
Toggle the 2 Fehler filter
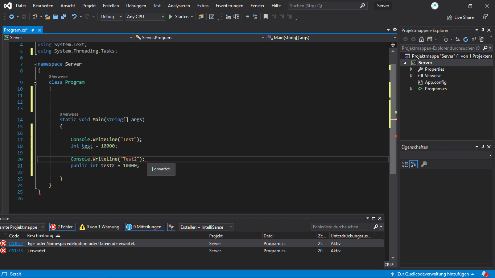click(x=62, y=227)
